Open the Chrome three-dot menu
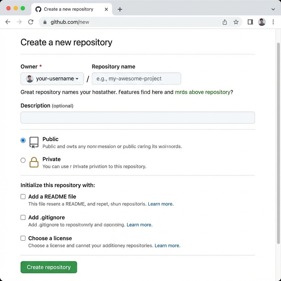281x281 pixels. click(x=273, y=22)
